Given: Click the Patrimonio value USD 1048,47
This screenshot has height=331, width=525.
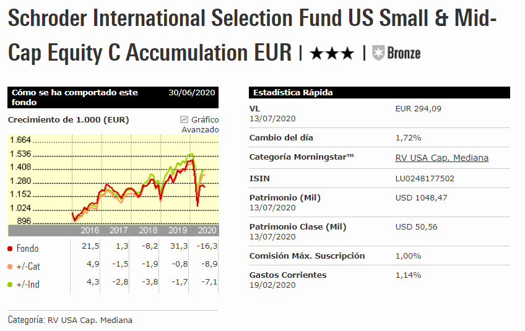Looking at the screenshot, I should coord(421,198).
